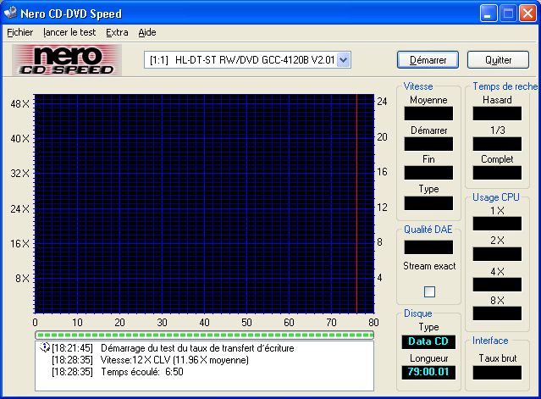This screenshot has height=399, width=541.
Task: Click the Vitesse Type value box
Action: point(428,203)
